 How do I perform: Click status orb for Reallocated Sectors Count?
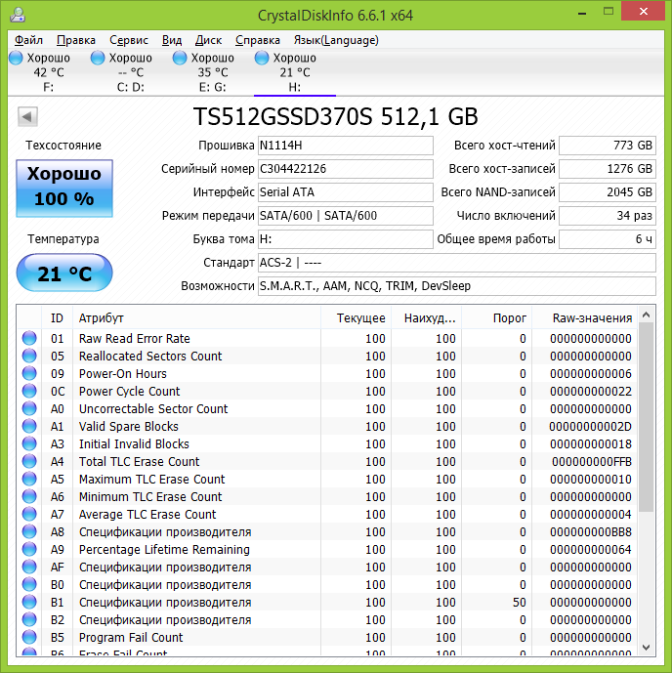(29, 356)
